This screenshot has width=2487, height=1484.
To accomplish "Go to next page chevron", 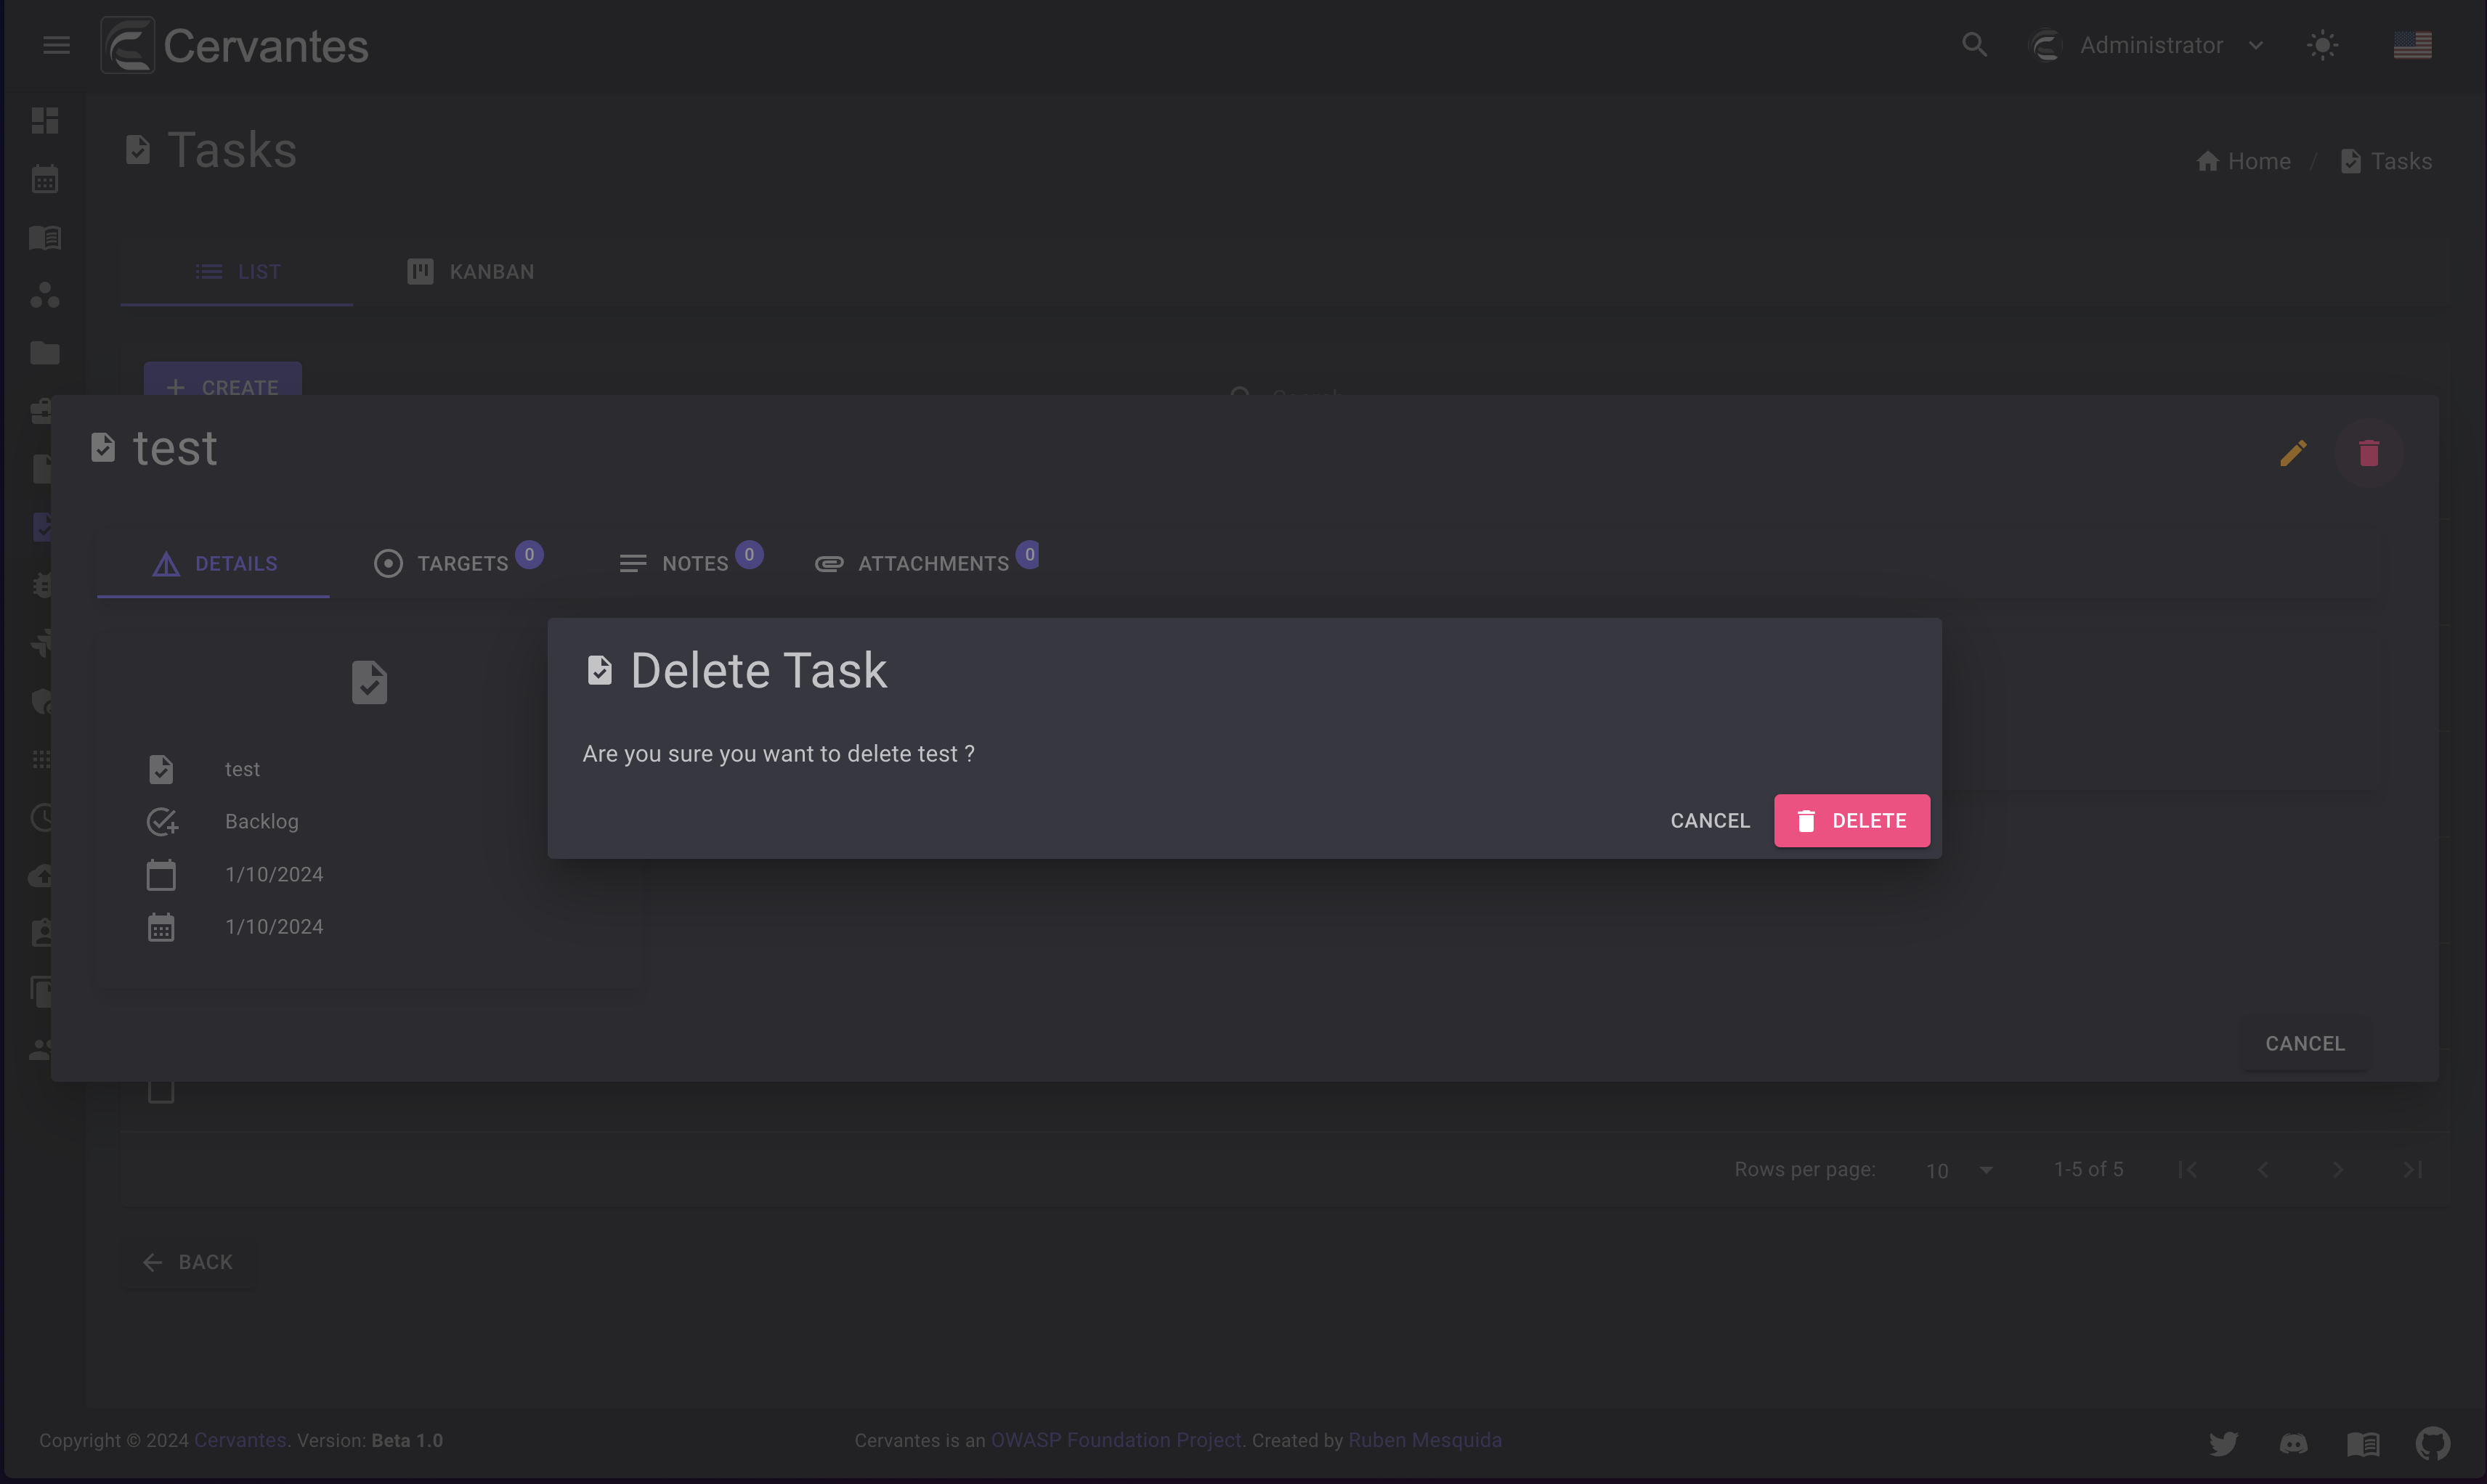I will pyautogui.click(x=2337, y=1170).
